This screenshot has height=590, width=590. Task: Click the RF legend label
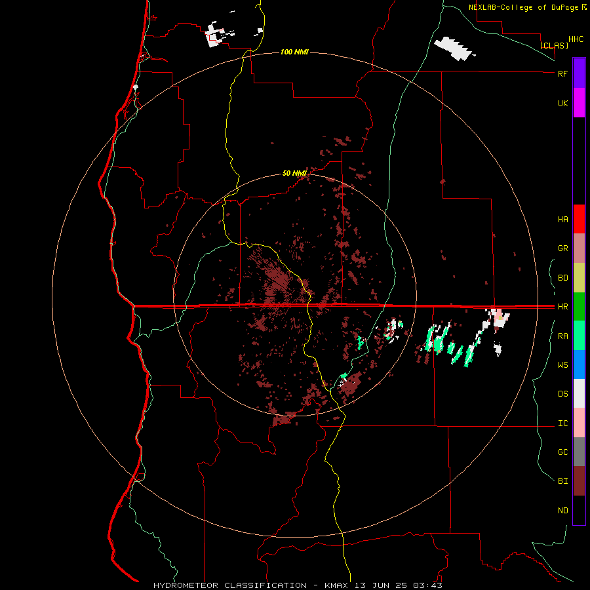[562, 73]
